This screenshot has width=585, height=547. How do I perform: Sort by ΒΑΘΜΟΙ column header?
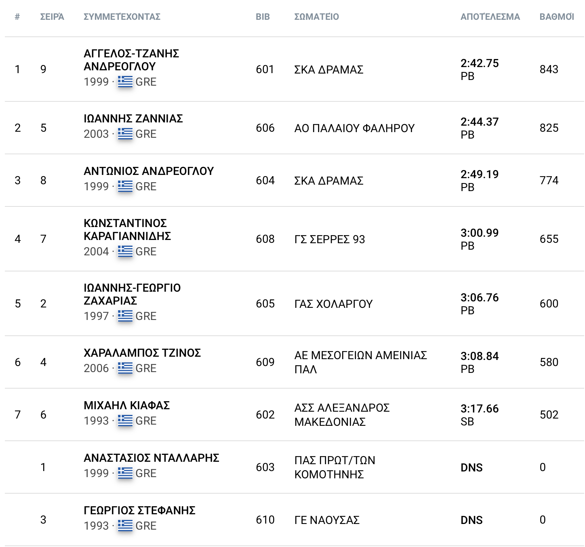[x=556, y=17]
